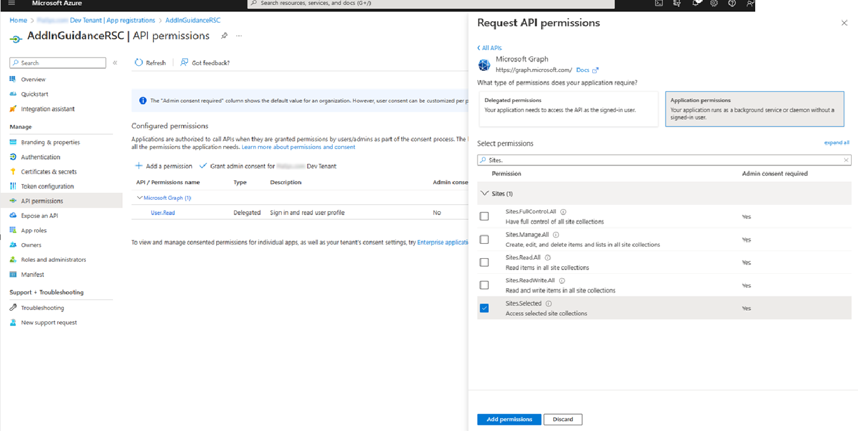Open the help question mark icon
Screen dimensions: 858x431
732,3
